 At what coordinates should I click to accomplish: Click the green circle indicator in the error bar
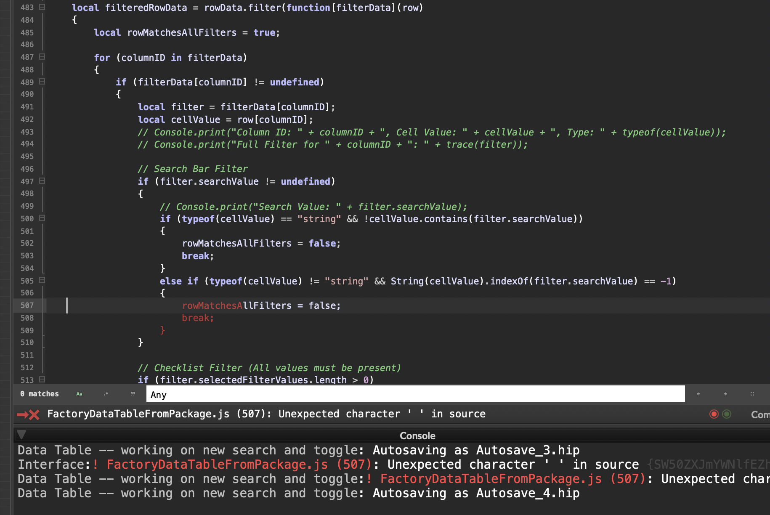[x=727, y=414]
